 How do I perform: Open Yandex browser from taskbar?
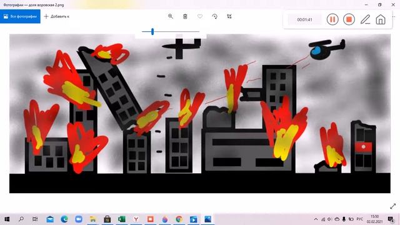click(136, 219)
